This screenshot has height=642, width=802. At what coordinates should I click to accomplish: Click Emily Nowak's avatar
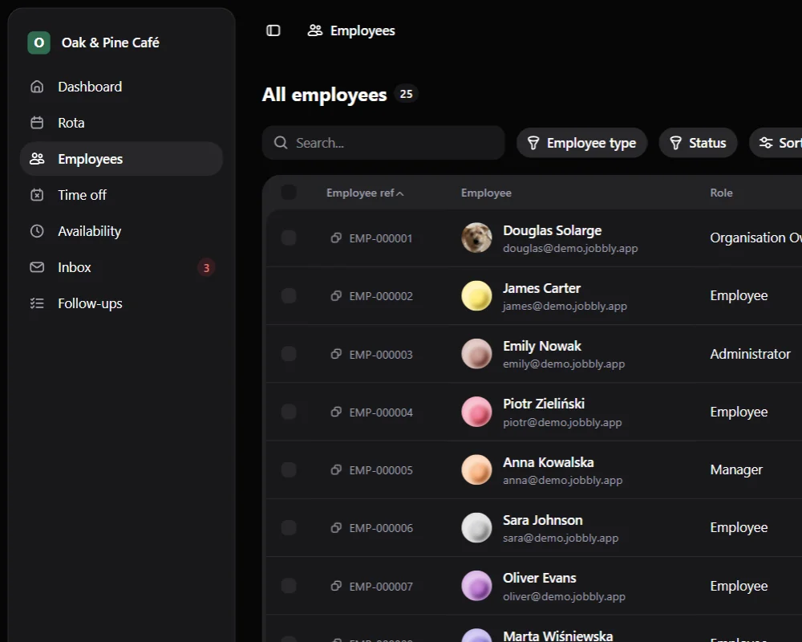click(x=476, y=354)
